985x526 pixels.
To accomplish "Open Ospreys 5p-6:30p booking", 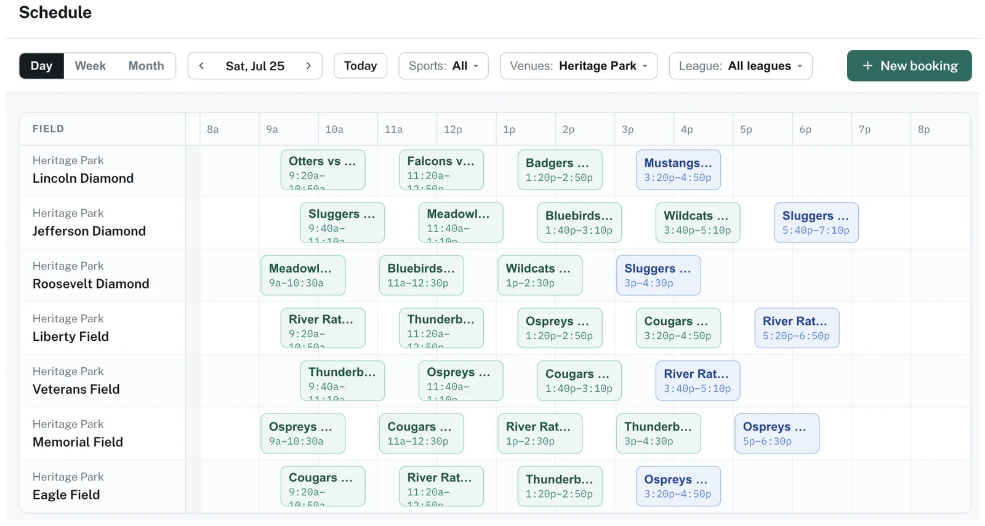I will pyautogui.click(x=777, y=434).
